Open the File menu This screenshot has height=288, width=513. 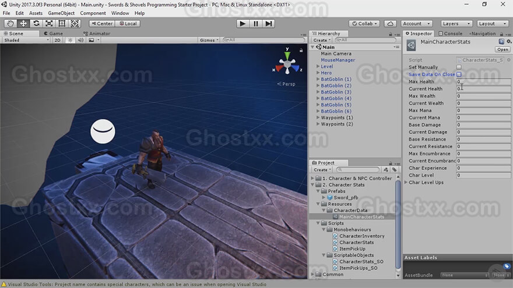click(x=6, y=13)
